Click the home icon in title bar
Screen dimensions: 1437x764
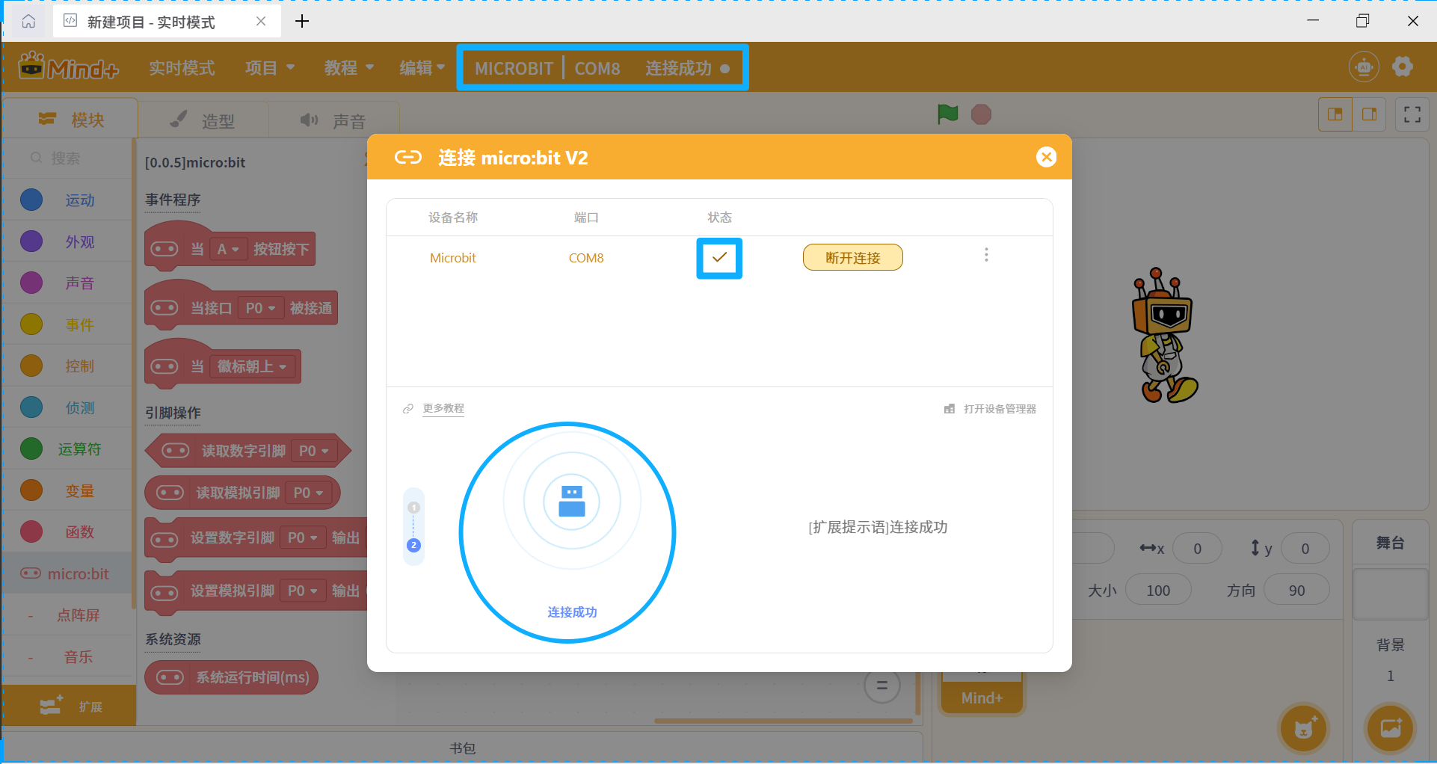28,21
